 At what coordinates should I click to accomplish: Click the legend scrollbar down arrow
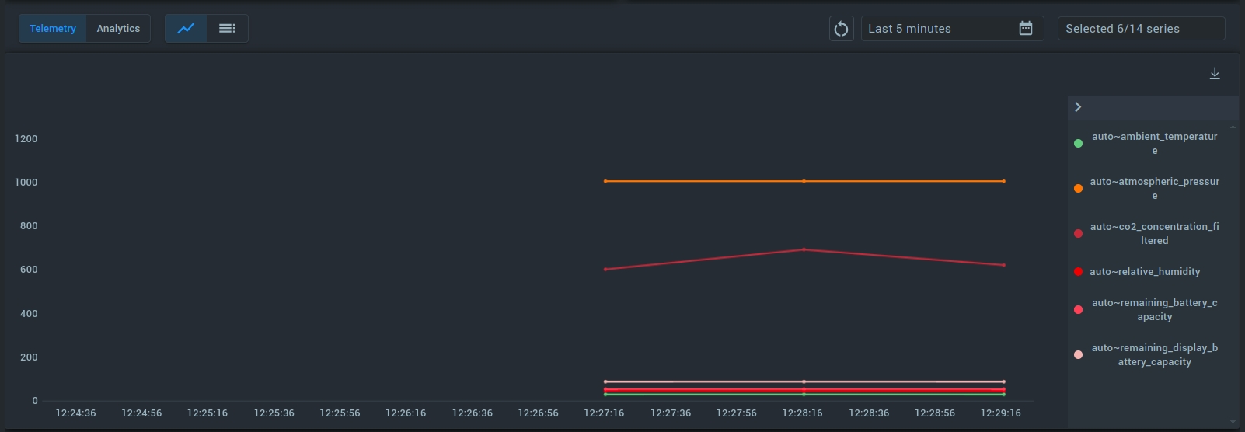(1233, 422)
